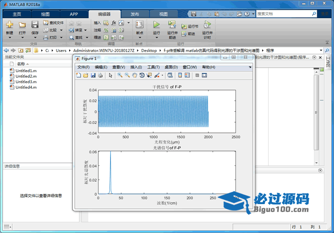Image resolution: width=334 pixels, height=233 pixels.
Task: Click 查找文件 (Find Files) in the ribbon
Action: [53, 23]
